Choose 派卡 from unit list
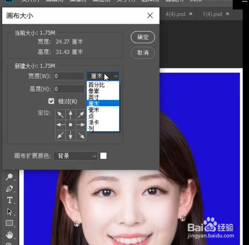This screenshot has height=245, width=249. point(103,122)
